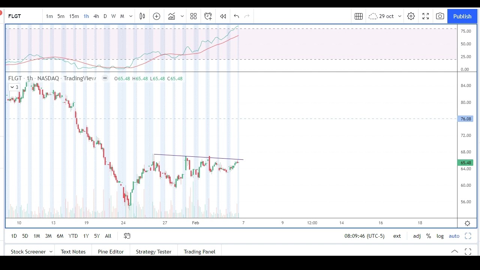The height and width of the screenshot is (270, 480).
Task: Set date range to 5Y
Action: 97,236
